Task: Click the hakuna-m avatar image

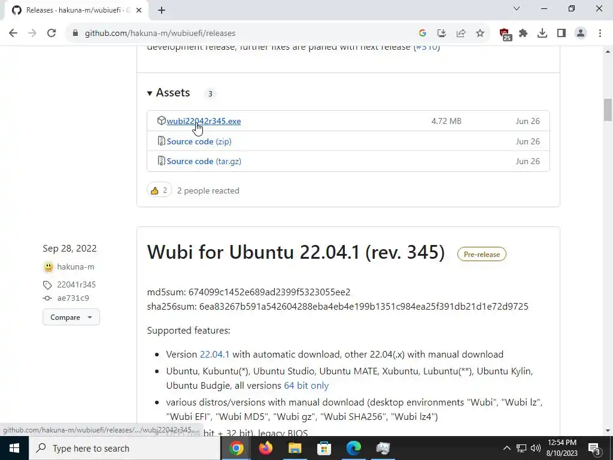Action: click(48, 267)
